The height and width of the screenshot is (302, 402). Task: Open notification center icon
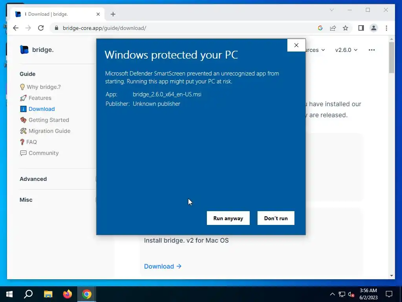pyautogui.click(x=389, y=294)
